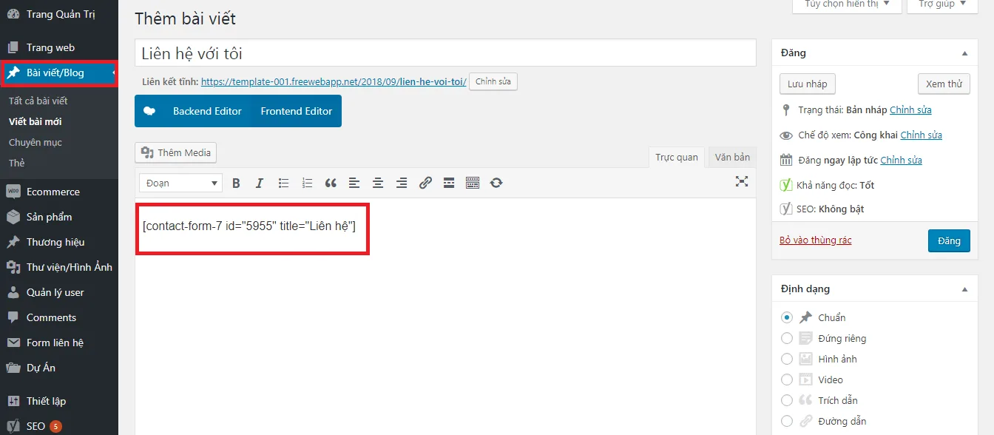994x435 pixels.
Task: Open Thương hiệu in the sidebar
Action: pyautogui.click(x=59, y=242)
